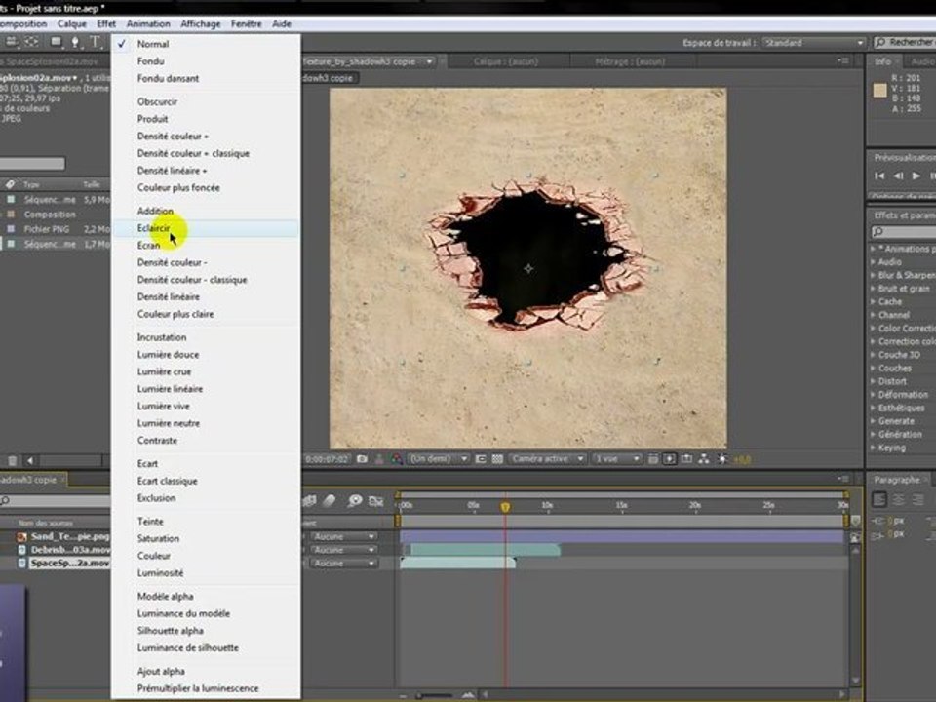
Task: Open the Fenêtre menu
Action: 246,23
